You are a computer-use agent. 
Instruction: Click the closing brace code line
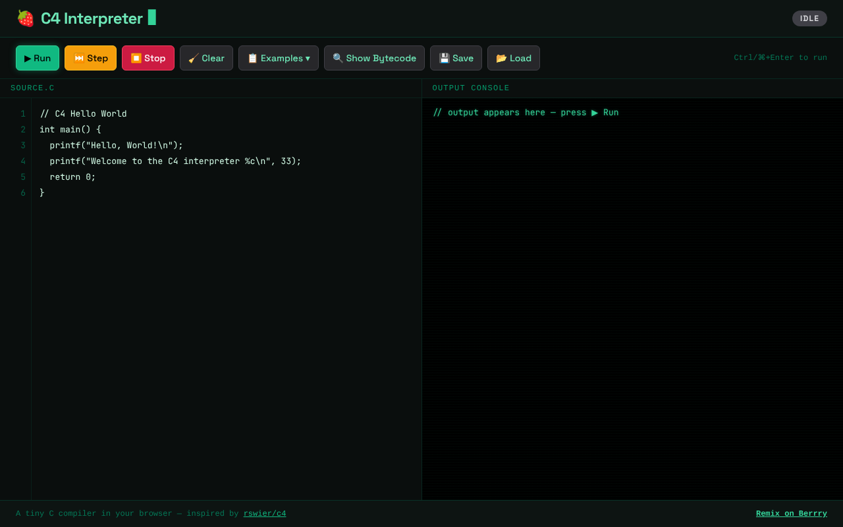(x=42, y=193)
